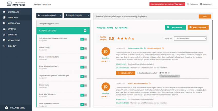Viewport: 218px width, 111px height.
Task: Click the cart icon beside Already Bought it
Action: coord(163,48)
